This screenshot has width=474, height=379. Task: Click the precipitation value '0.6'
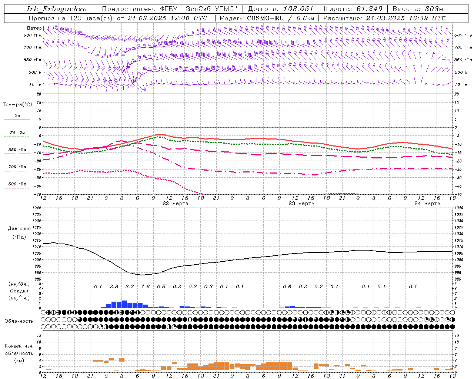(x=287, y=287)
